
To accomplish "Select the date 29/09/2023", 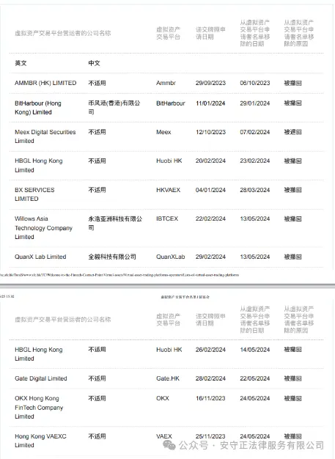I will 210,83.
